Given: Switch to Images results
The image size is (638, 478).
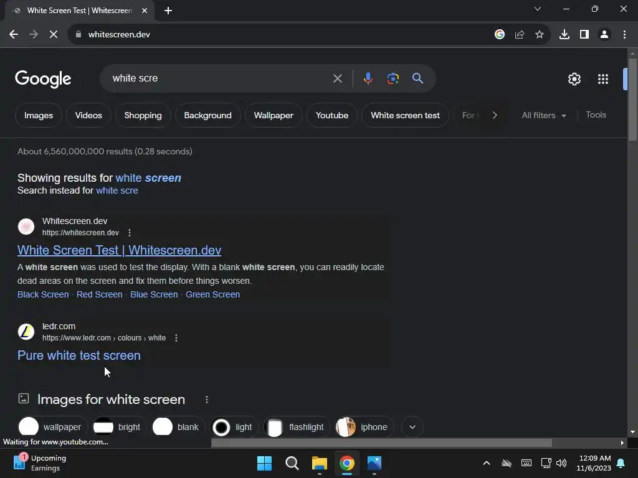Looking at the screenshot, I should (x=39, y=115).
